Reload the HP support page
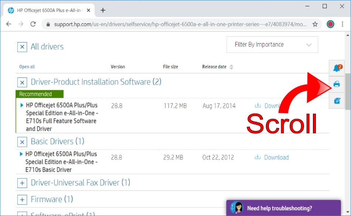Screen dimensions: 351x216 coord(33,24)
